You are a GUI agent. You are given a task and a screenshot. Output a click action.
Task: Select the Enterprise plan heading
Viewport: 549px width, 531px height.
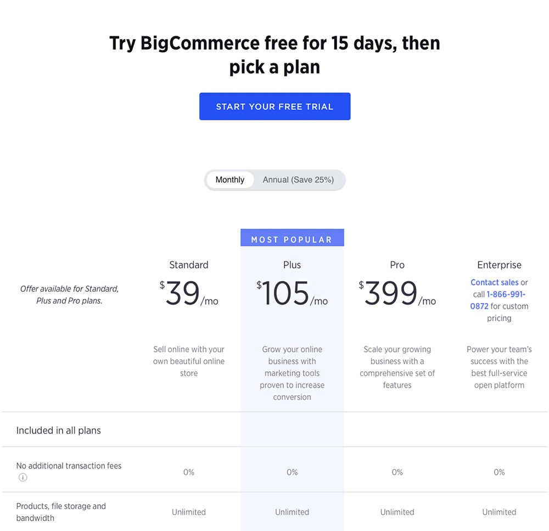[499, 265]
